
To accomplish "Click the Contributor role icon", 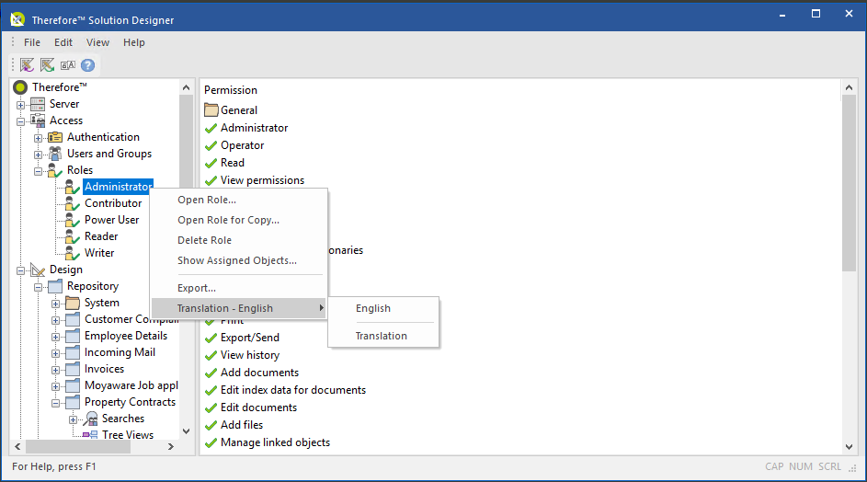I will point(72,203).
